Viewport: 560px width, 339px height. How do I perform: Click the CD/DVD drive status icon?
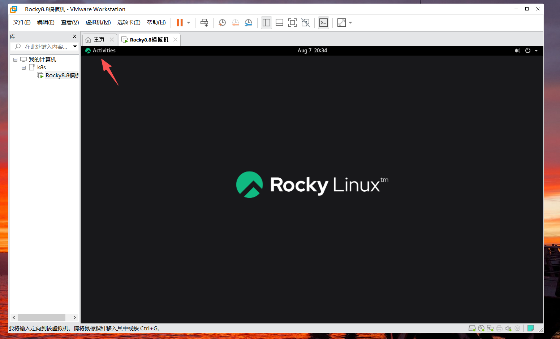(x=481, y=328)
